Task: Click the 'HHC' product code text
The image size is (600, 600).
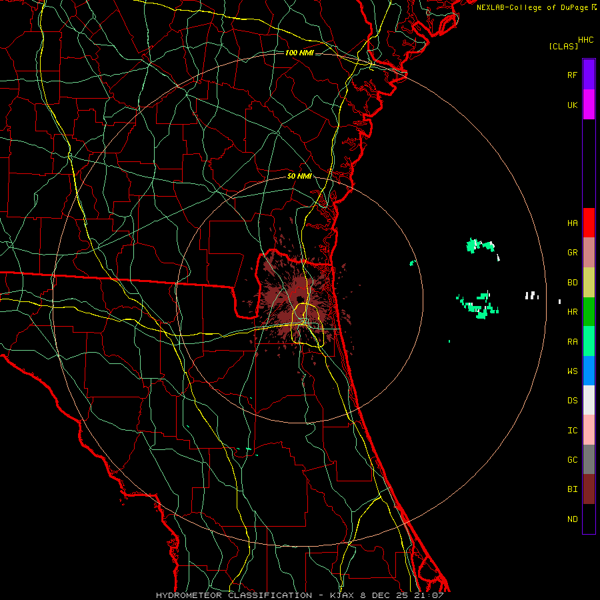Action: [585, 40]
